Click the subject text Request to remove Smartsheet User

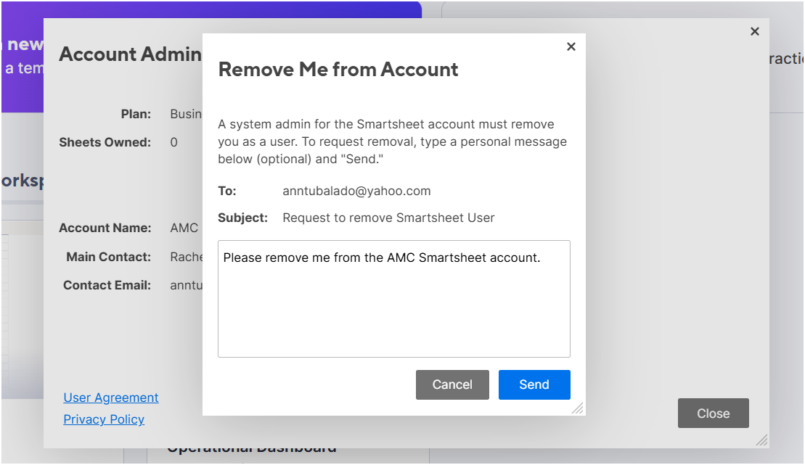(x=388, y=218)
